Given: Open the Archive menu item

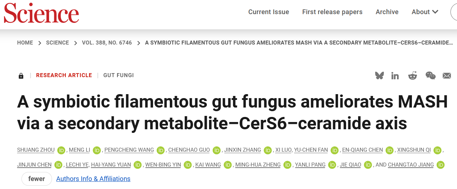Looking at the screenshot, I should click(387, 12).
